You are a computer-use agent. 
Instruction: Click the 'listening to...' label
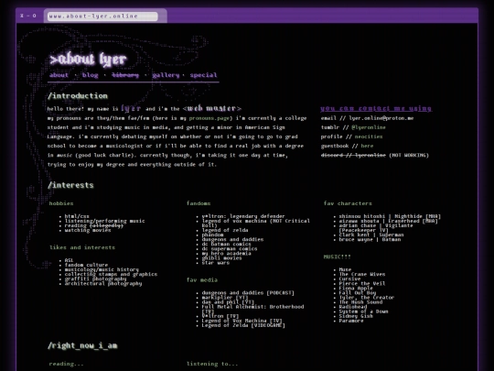click(x=212, y=364)
